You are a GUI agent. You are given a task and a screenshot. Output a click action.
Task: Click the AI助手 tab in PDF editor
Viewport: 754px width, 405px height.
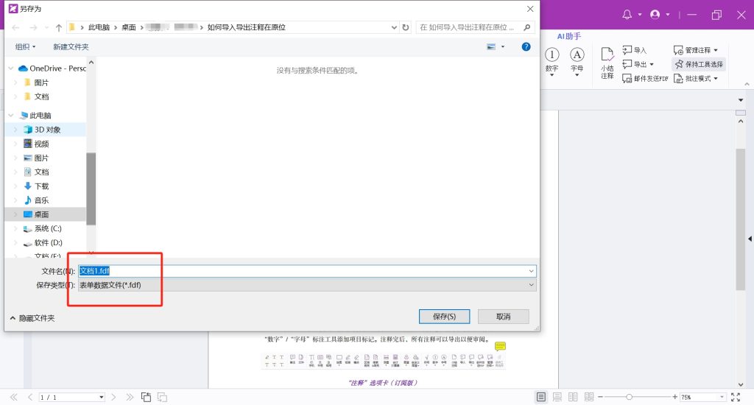[569, 36]
